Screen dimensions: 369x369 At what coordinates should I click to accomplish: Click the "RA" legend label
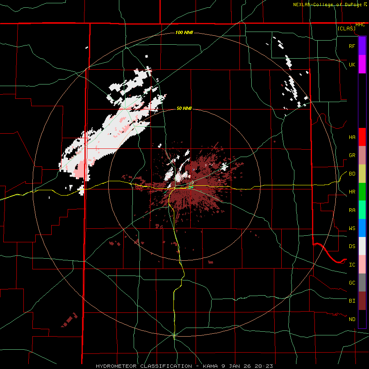(352, 210)
